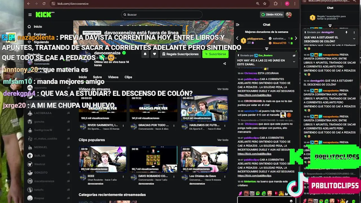Open the browser profile avatar
The width and height of the screenshot is (361, 203).
tap(287, 4)
